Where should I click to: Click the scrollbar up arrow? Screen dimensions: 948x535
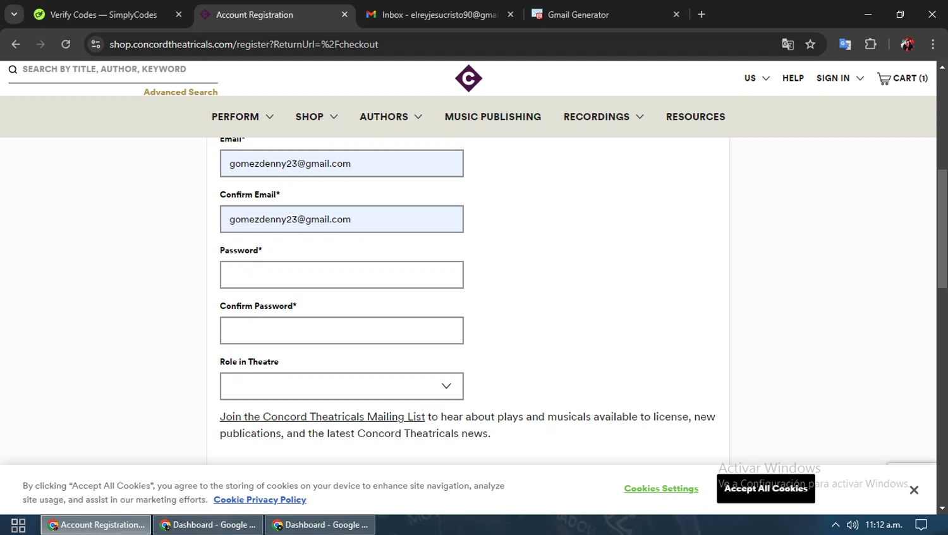(x=942, y=66)
